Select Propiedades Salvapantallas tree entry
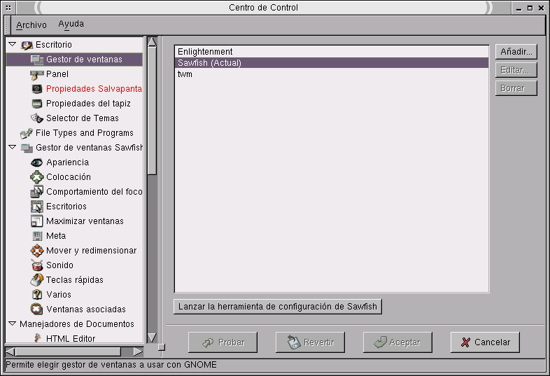 click(94, 89)
